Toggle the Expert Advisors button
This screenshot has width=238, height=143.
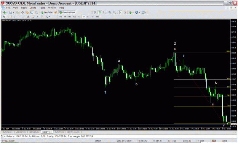pyautogui.click(x=67, y=12)
